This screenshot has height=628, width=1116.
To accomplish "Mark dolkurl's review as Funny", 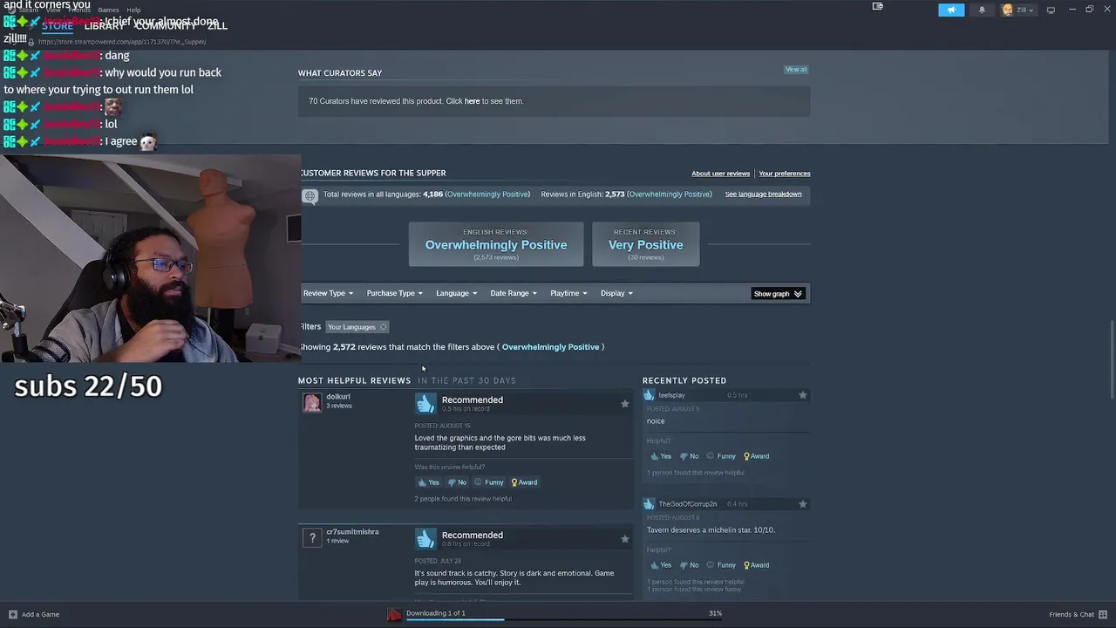I will [489, 482].
